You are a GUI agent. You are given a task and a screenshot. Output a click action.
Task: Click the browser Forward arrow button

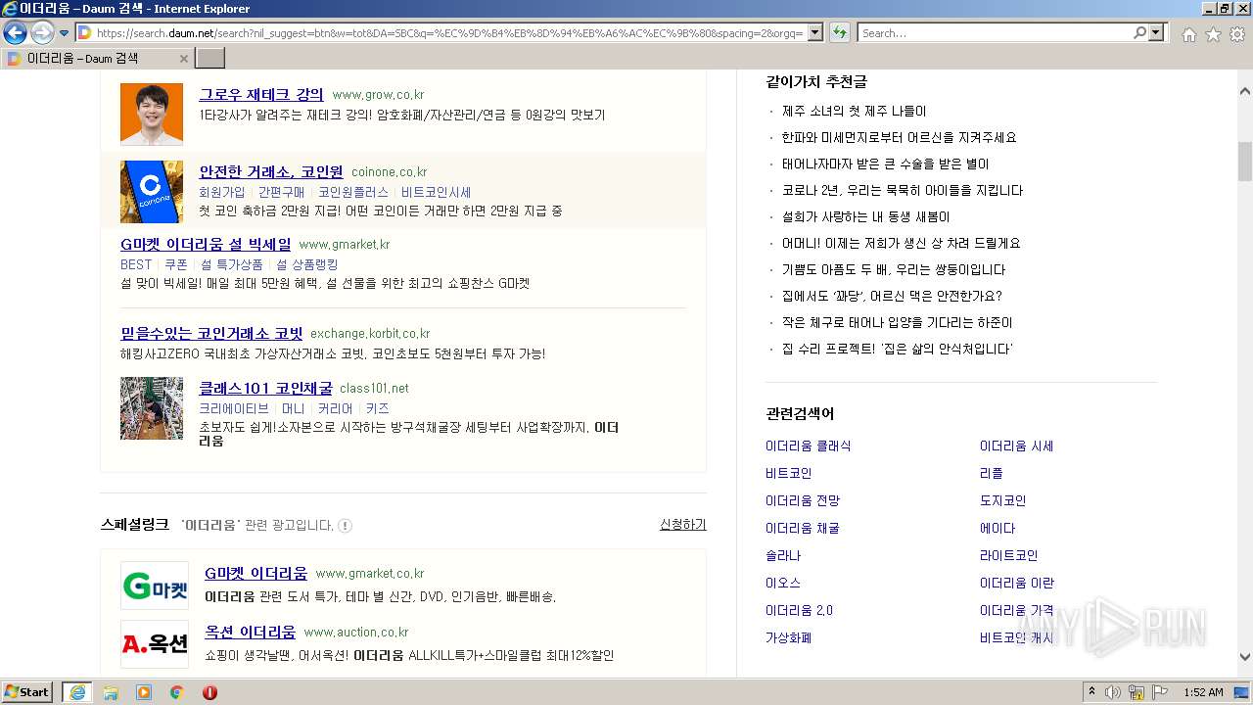coord(42,32)
